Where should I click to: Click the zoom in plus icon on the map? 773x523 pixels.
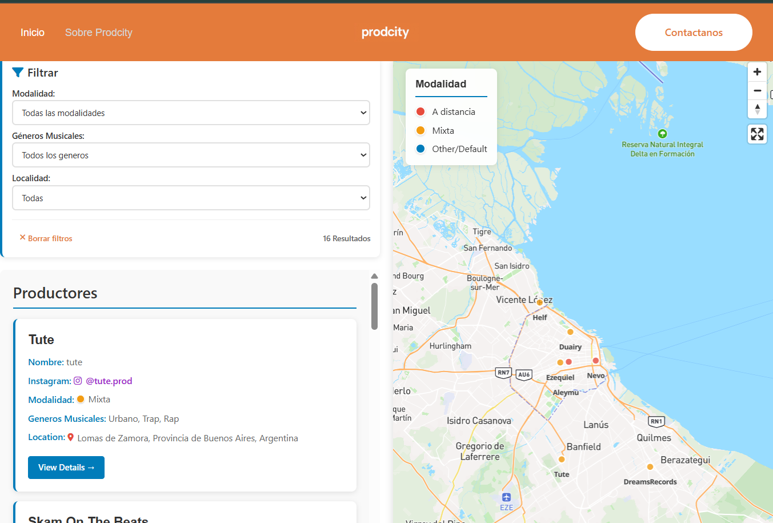click(x=757, y=71)
